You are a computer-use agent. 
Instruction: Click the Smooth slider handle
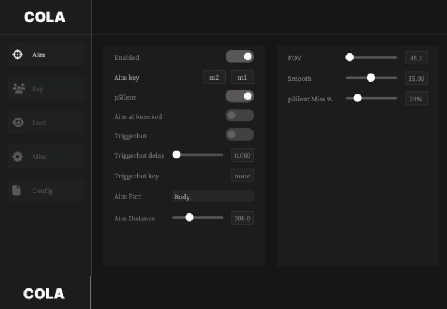(x=371, y=77)
